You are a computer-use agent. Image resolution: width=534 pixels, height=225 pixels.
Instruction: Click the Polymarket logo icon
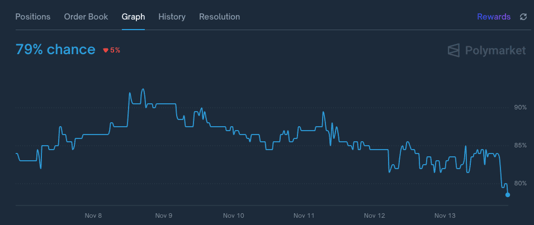(x=454, y=51)
